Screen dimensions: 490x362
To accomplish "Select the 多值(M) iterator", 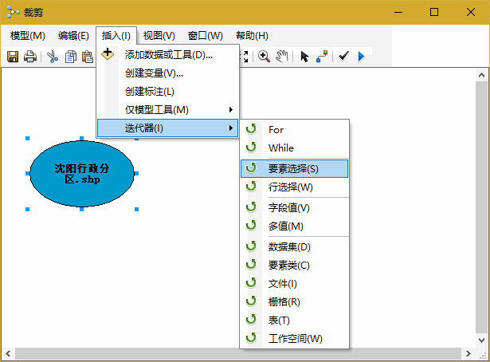I will [294, 226].
